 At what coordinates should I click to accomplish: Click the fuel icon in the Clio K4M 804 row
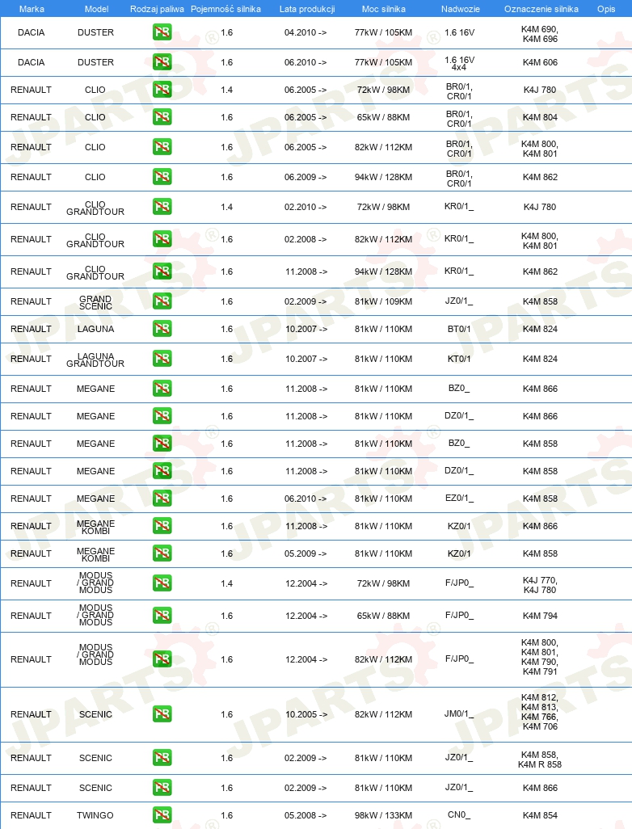pyautogui.click(x=162, y=117)
